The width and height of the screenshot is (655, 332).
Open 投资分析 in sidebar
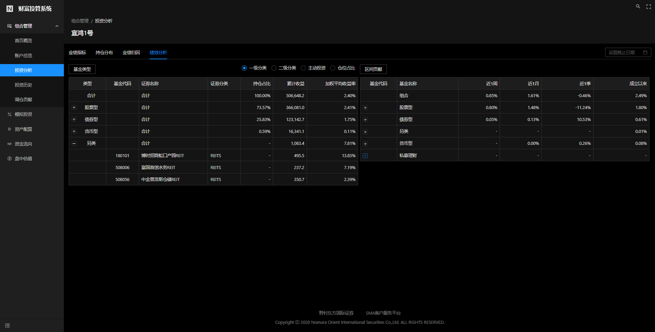point(32,70)
